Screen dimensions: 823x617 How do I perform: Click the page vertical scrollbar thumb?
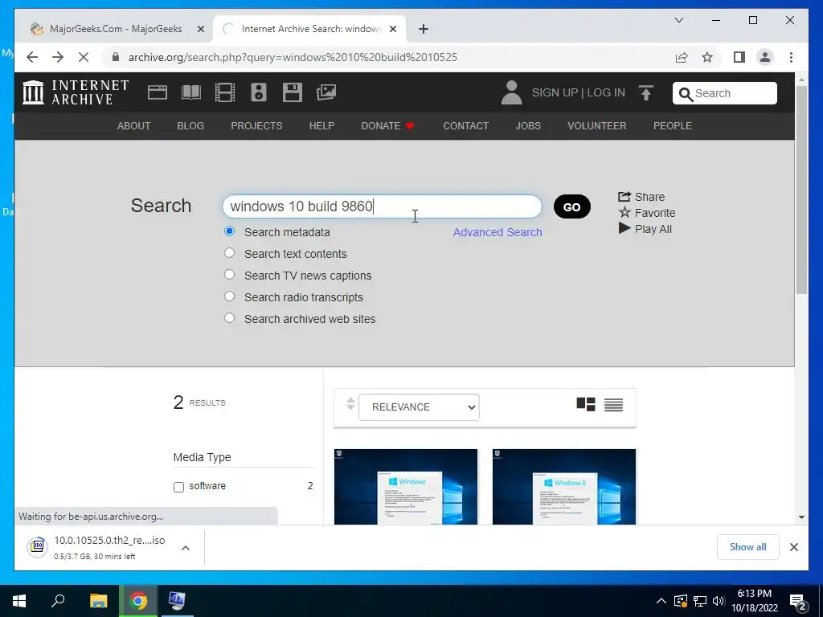click(801, 189)
